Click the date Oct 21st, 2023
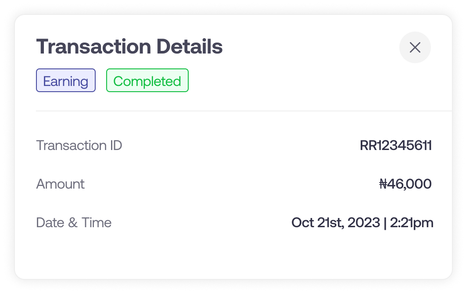466x293 pixels. coord(335,222)
